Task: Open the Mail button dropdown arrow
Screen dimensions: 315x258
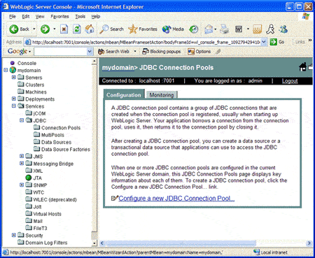Action: (x=215, y=29)
